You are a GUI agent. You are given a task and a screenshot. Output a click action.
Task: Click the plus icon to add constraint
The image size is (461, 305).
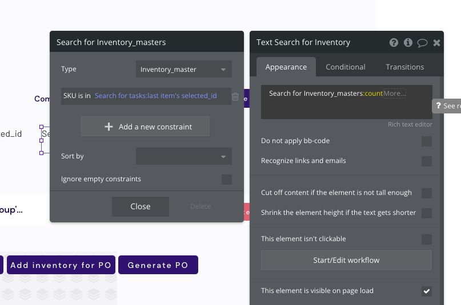coord(109,127)
